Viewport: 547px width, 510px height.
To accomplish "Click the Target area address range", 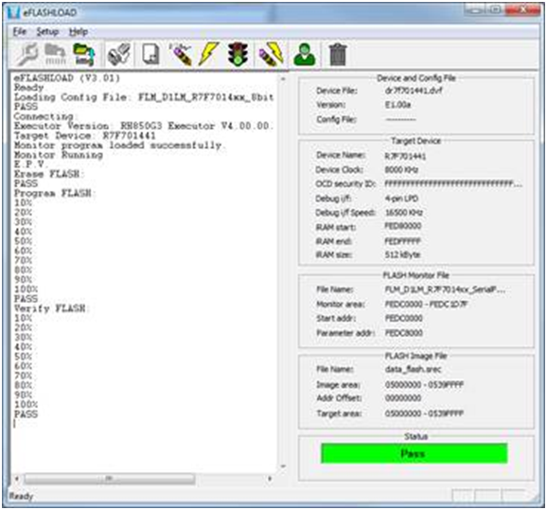I will pos(424,413).
